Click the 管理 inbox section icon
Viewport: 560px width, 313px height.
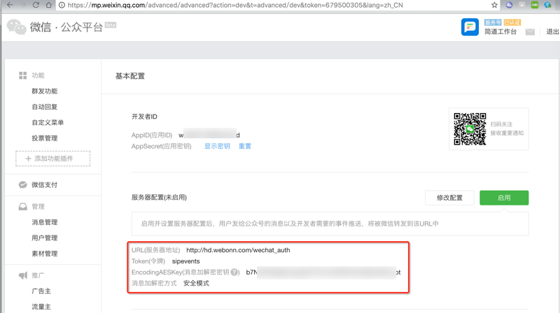coord(23,206)
